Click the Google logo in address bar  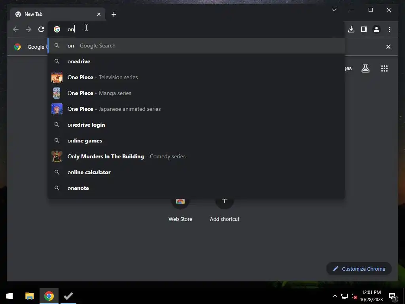[57, 29]
